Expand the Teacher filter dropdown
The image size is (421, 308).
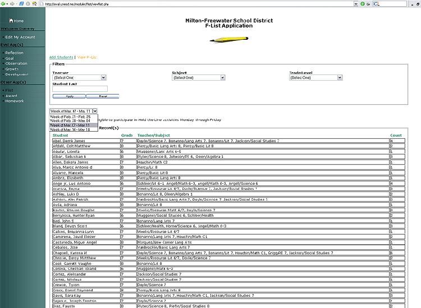coord(104,77)
